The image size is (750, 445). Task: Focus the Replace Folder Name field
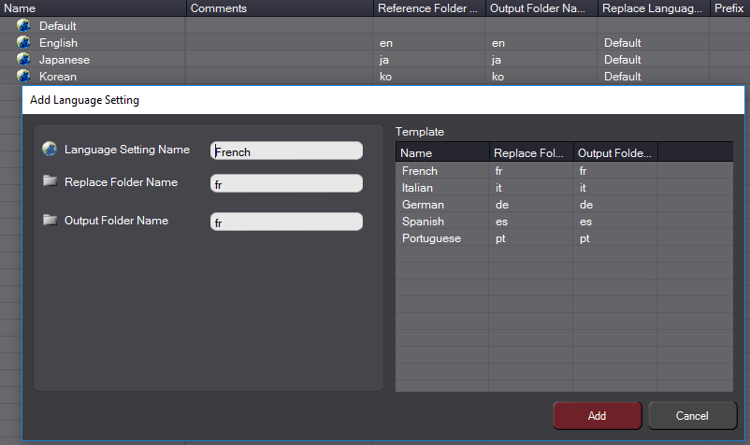click(x=286, y=183)
